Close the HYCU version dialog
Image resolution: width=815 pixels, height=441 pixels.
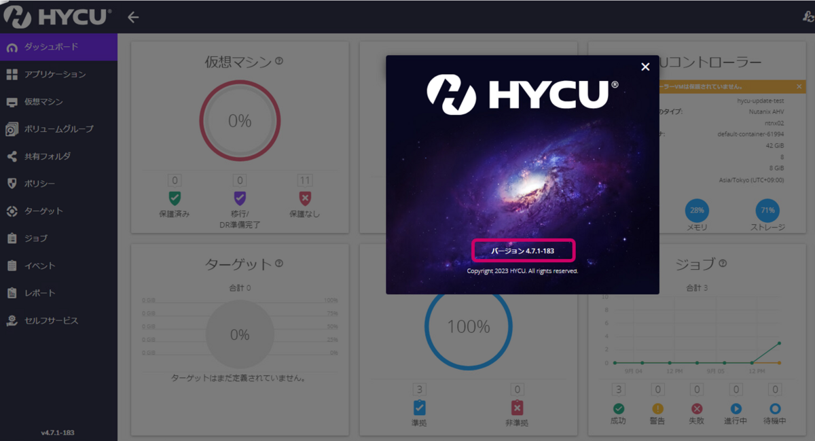click(645, 67)
